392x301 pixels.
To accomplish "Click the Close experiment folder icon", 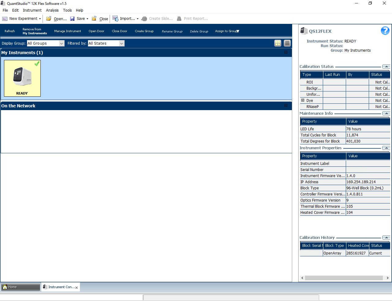I will 94,19.
